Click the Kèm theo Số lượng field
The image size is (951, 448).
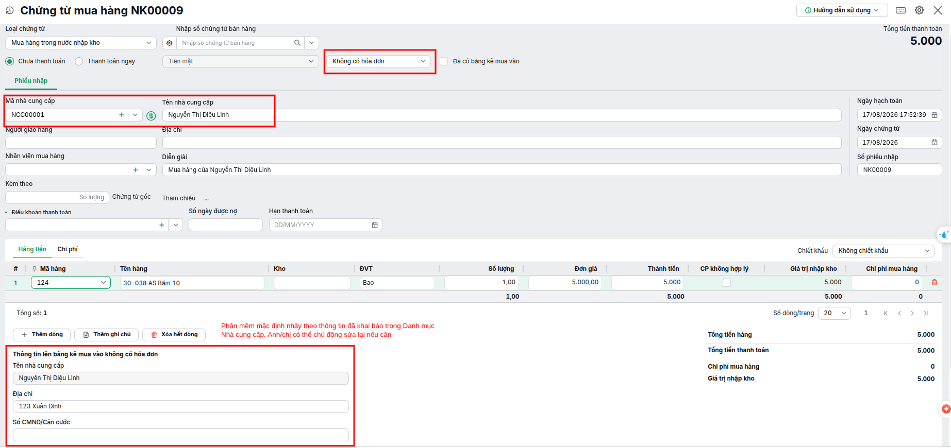(x=57, y=198)
